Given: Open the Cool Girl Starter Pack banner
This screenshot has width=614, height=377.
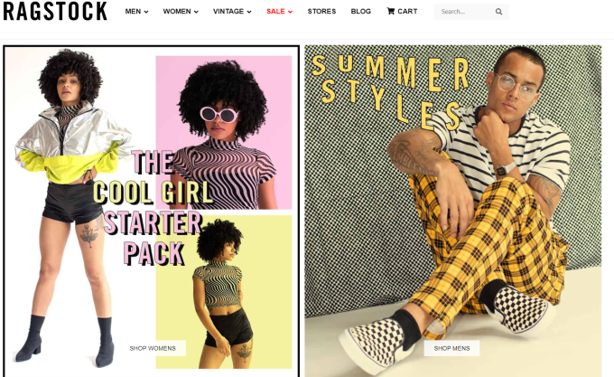Looking at the screenshot, I should (151, 212).
